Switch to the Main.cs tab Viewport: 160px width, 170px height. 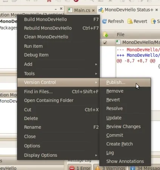(81, 10)
